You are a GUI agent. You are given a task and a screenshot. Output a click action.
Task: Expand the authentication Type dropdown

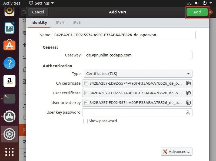coord(138,74)
